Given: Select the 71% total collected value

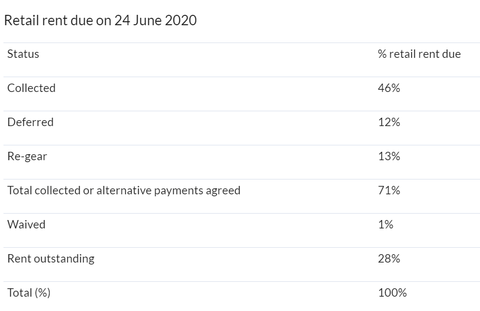Looking at the screenshot, I should pyautogui.click(x=389, y=190).
